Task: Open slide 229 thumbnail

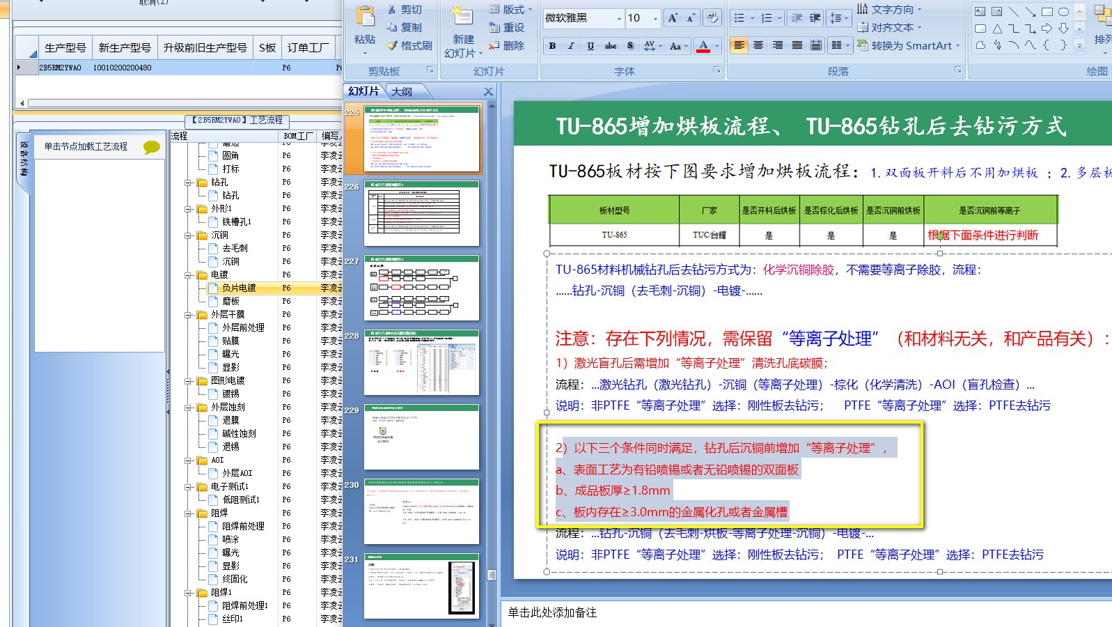Action: pyautogui.click(x=422, y=437)
